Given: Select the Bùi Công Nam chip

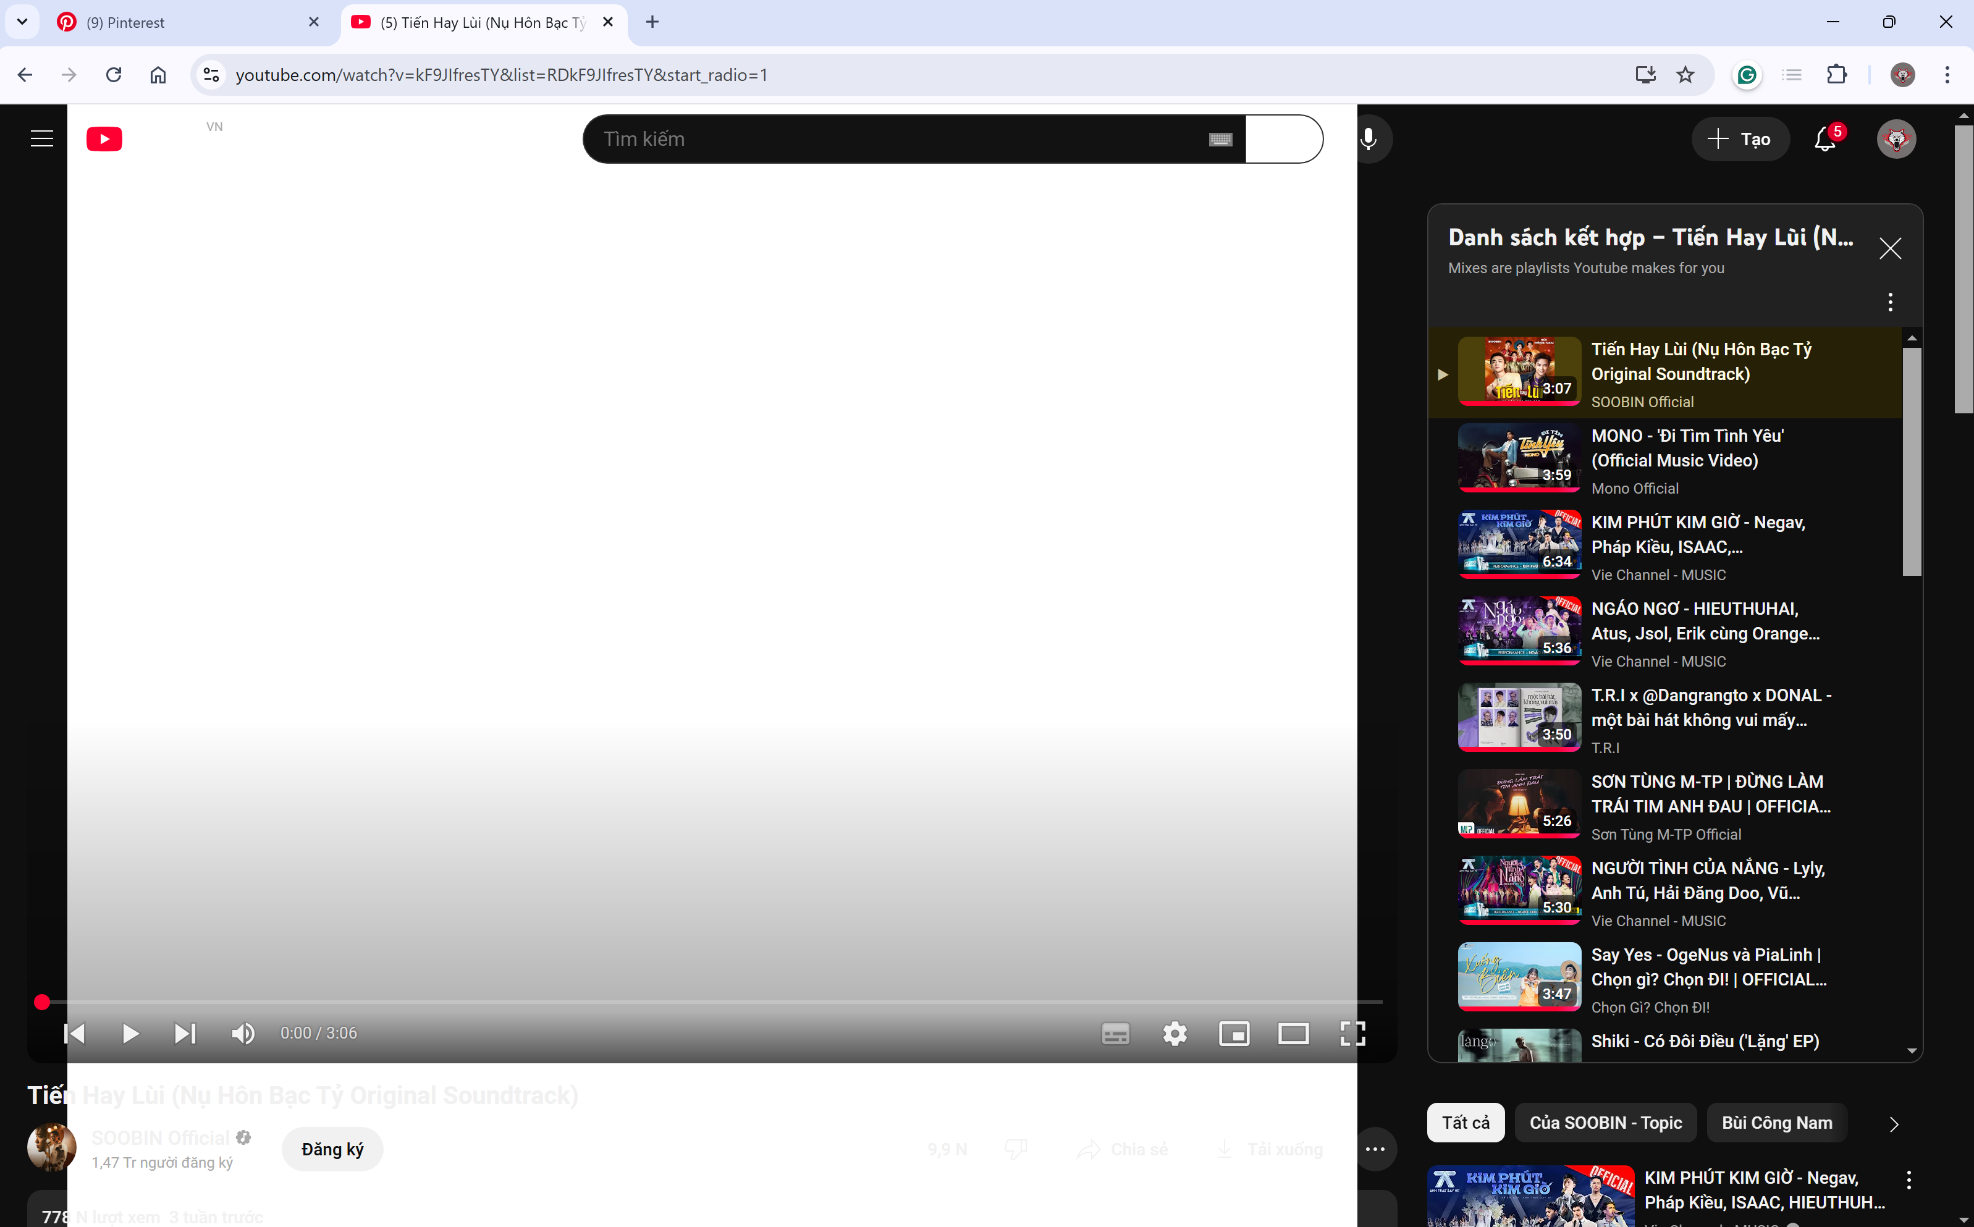Looking at the screenshot, I should 1777,1123.
